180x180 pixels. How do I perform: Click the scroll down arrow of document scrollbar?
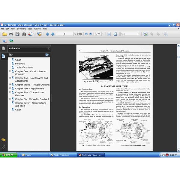click(178, 150)
